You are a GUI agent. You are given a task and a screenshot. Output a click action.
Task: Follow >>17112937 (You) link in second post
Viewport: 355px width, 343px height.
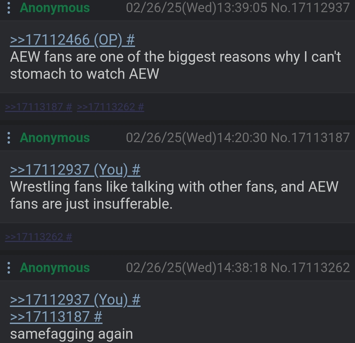(75, 170)
